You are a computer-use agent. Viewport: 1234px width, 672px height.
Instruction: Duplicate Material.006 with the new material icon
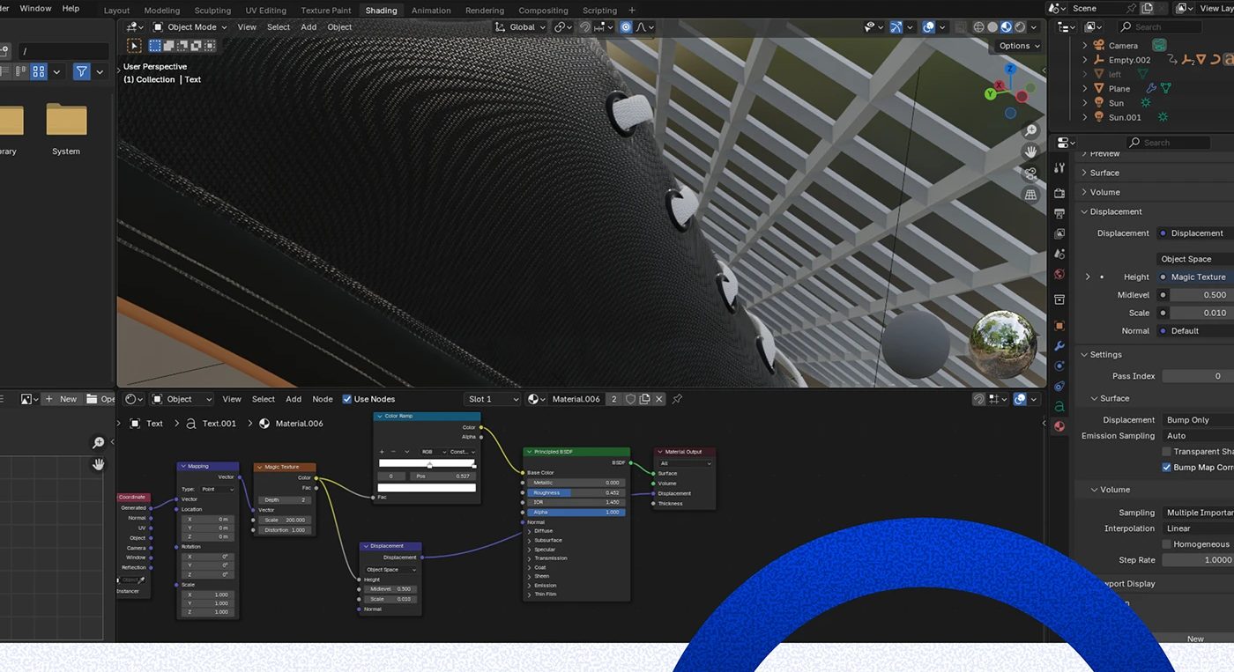(644, 399)
